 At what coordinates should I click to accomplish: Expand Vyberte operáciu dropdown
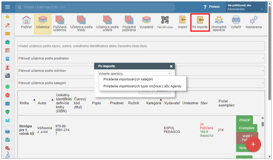[x=134, y=73]
